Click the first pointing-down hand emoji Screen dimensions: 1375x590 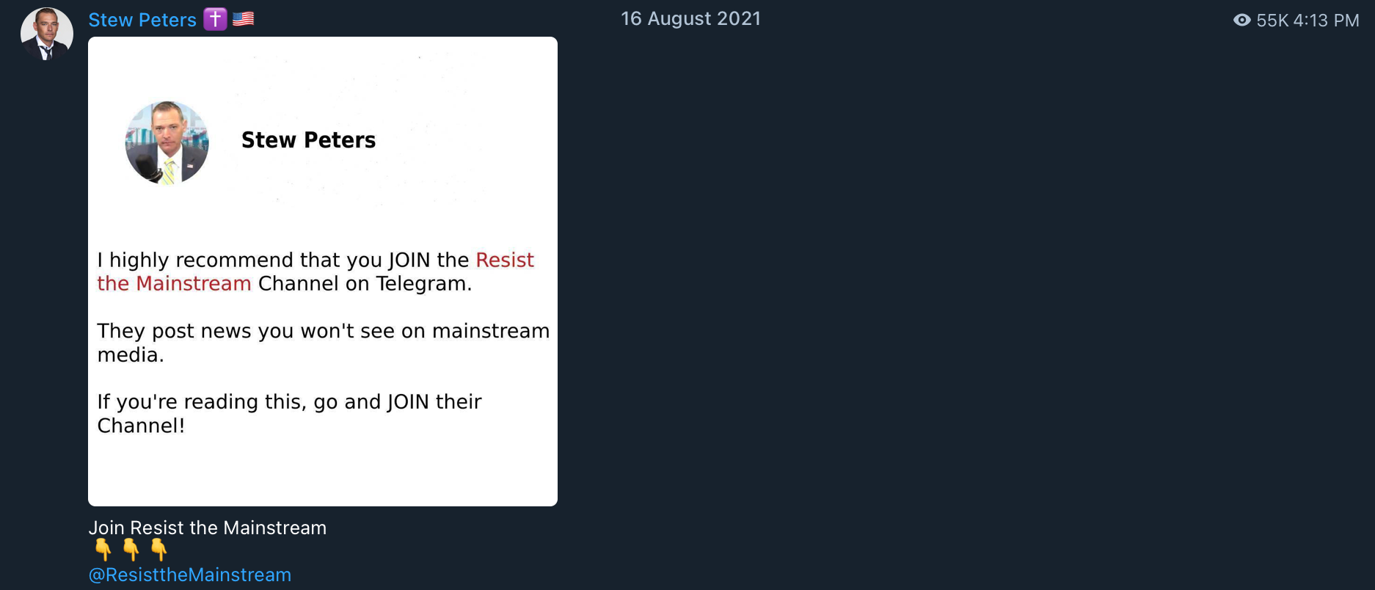tap(103, 549)
